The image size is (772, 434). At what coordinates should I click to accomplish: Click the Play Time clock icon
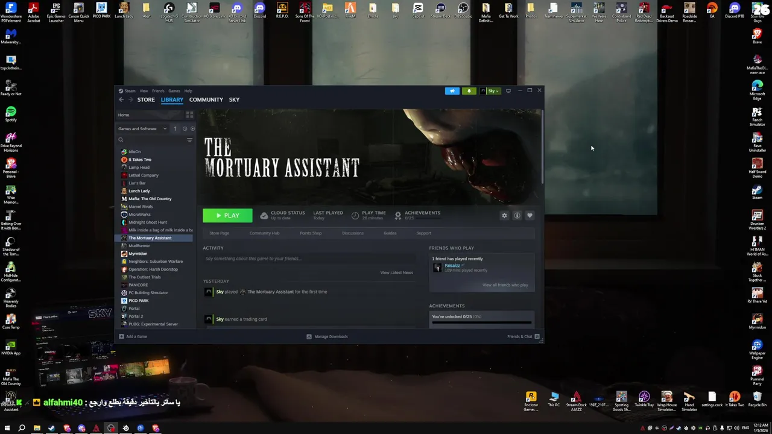click(x=355, y=215)
